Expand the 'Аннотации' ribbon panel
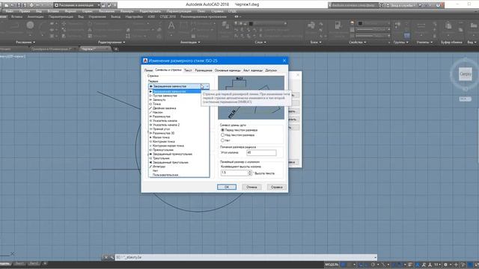Image resolution: width=479 pixels, height=269 pixels. 190,43
